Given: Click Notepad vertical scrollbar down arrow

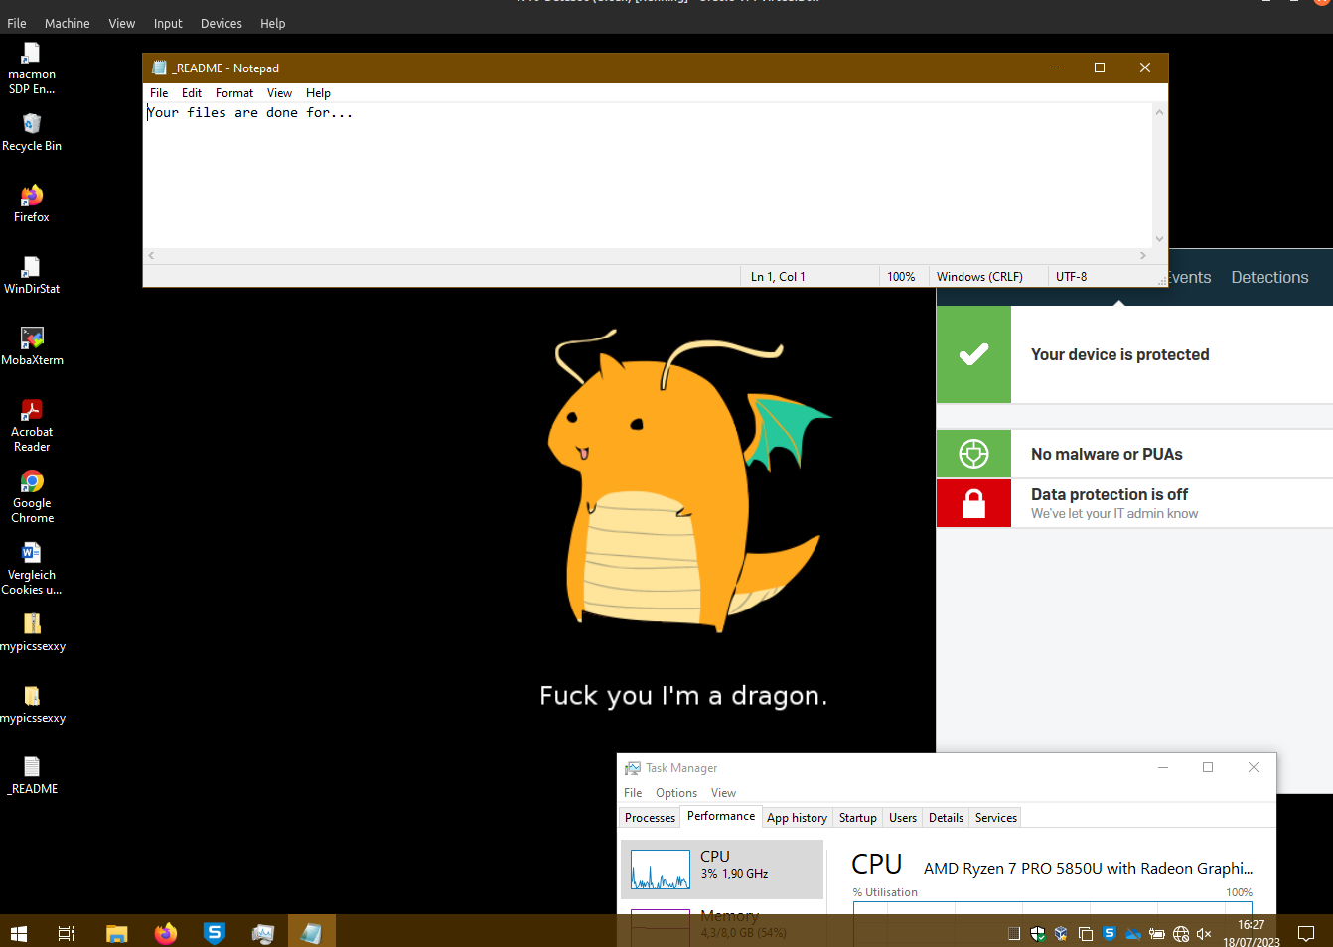Looking at the screenshot, I should (x=1159, y=239).
